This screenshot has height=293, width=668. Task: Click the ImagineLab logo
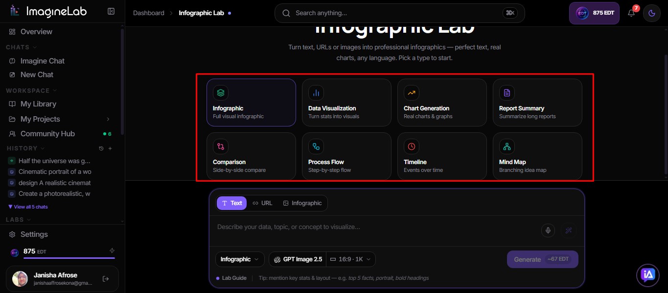pyautogui.click(x=48, y=11)
